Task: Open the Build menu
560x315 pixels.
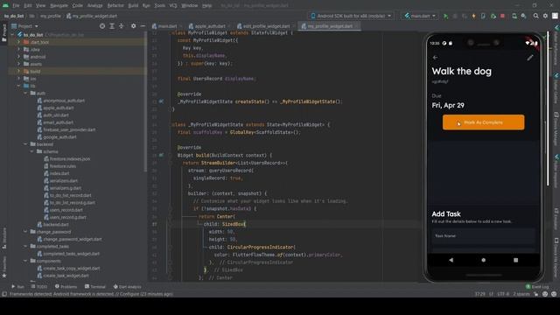Action: pyautogui.click(x=133, y=6)
